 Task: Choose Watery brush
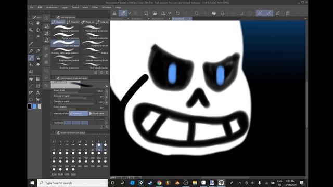95,51
